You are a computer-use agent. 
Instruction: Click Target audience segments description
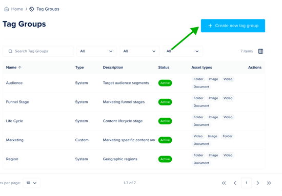point(126,83)
